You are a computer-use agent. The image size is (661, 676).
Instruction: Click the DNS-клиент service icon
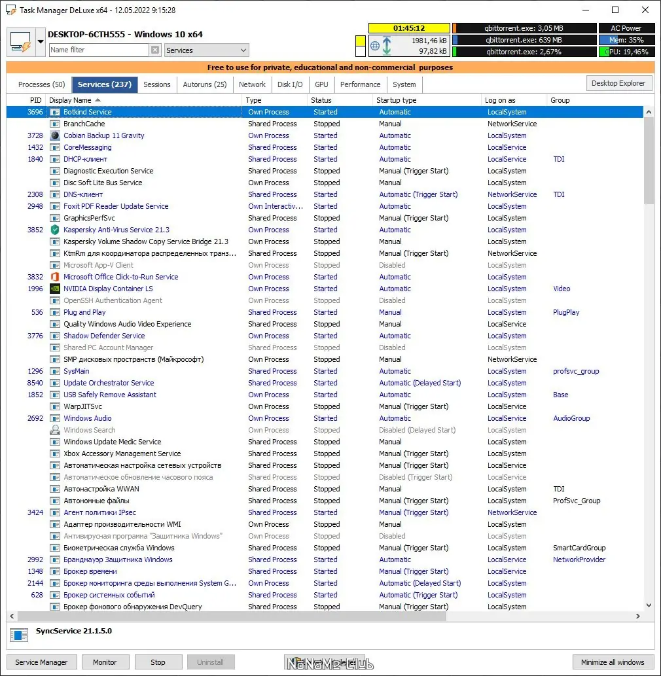55,194
